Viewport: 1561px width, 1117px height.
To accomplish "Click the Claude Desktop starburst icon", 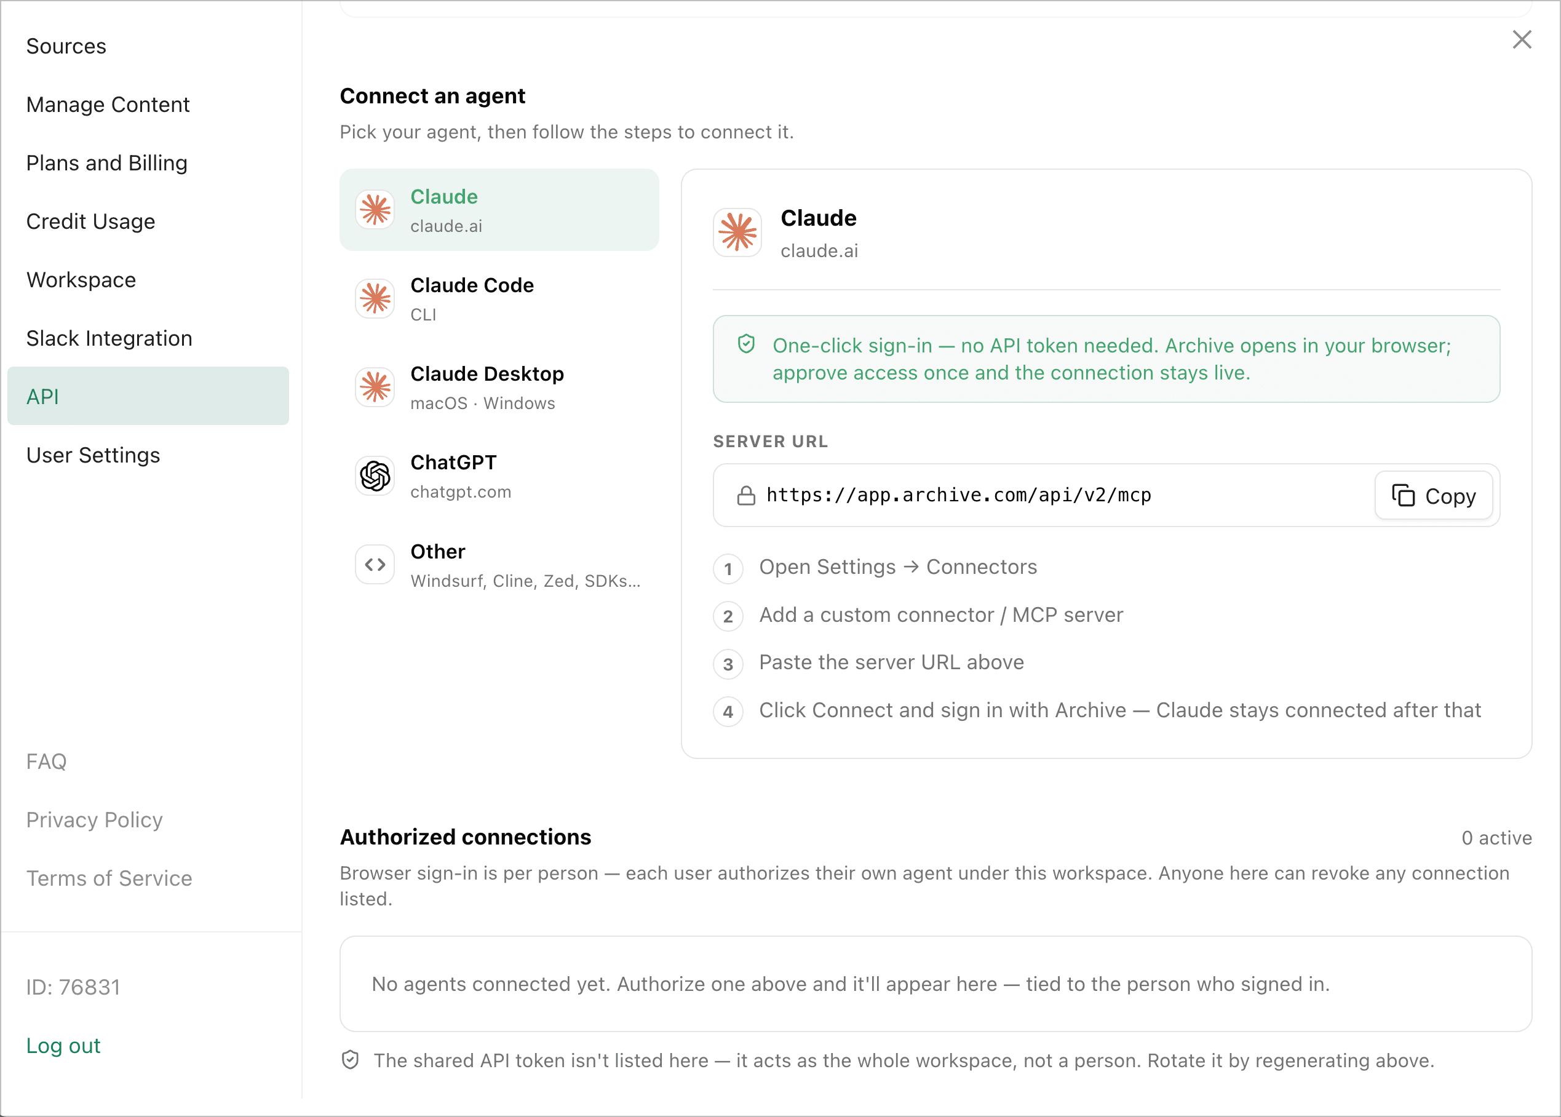I will click(375, 388).
